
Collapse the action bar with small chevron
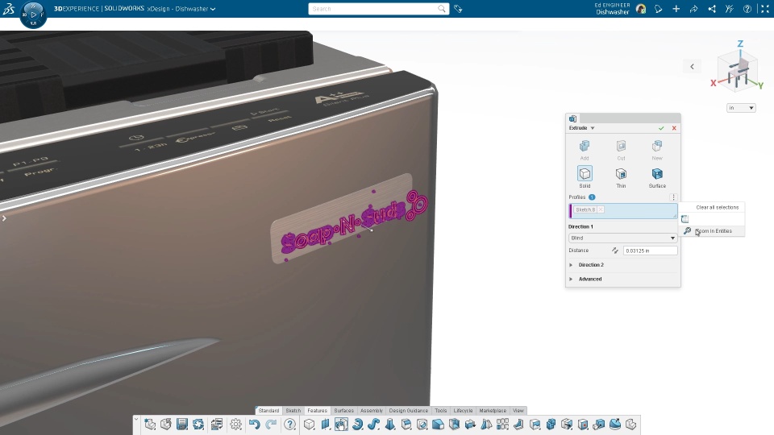click(136, 419)
